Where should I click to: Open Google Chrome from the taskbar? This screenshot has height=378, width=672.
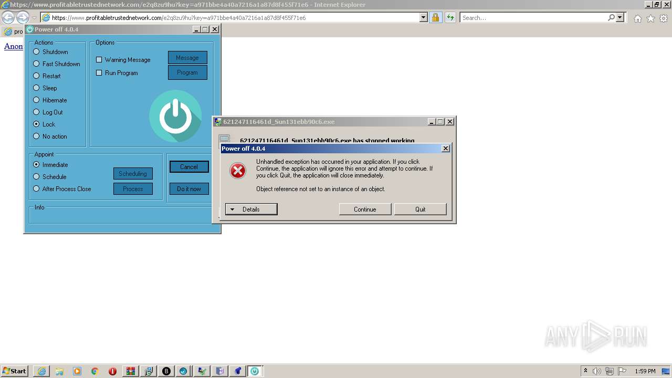click(x=95, y=371)
